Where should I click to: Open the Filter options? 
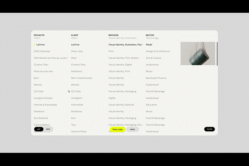coord(209,129)
